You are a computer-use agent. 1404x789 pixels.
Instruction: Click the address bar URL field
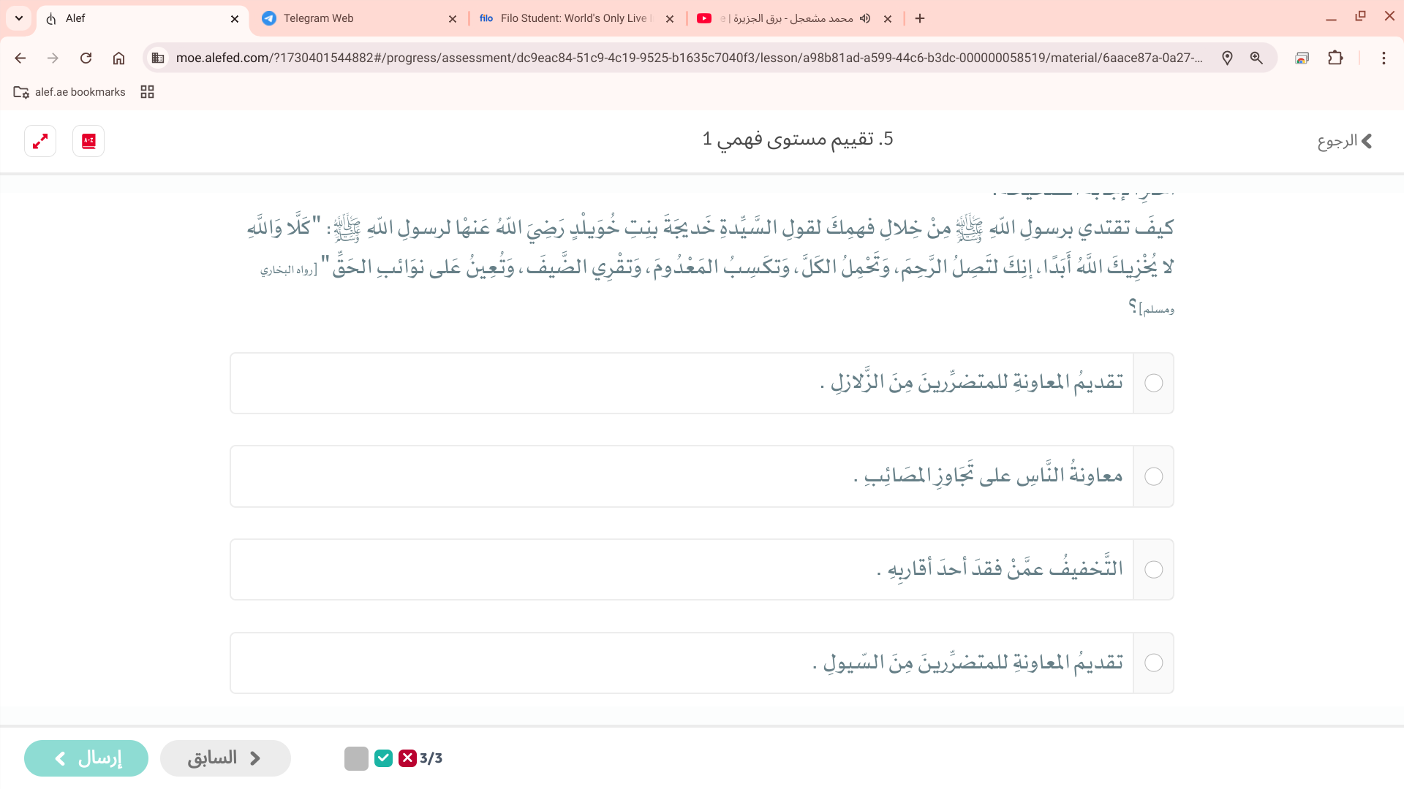[x=687, y=58]
